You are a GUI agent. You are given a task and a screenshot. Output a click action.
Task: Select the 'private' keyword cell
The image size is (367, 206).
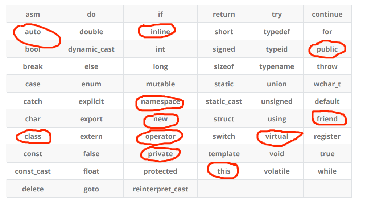click(160, 154)
